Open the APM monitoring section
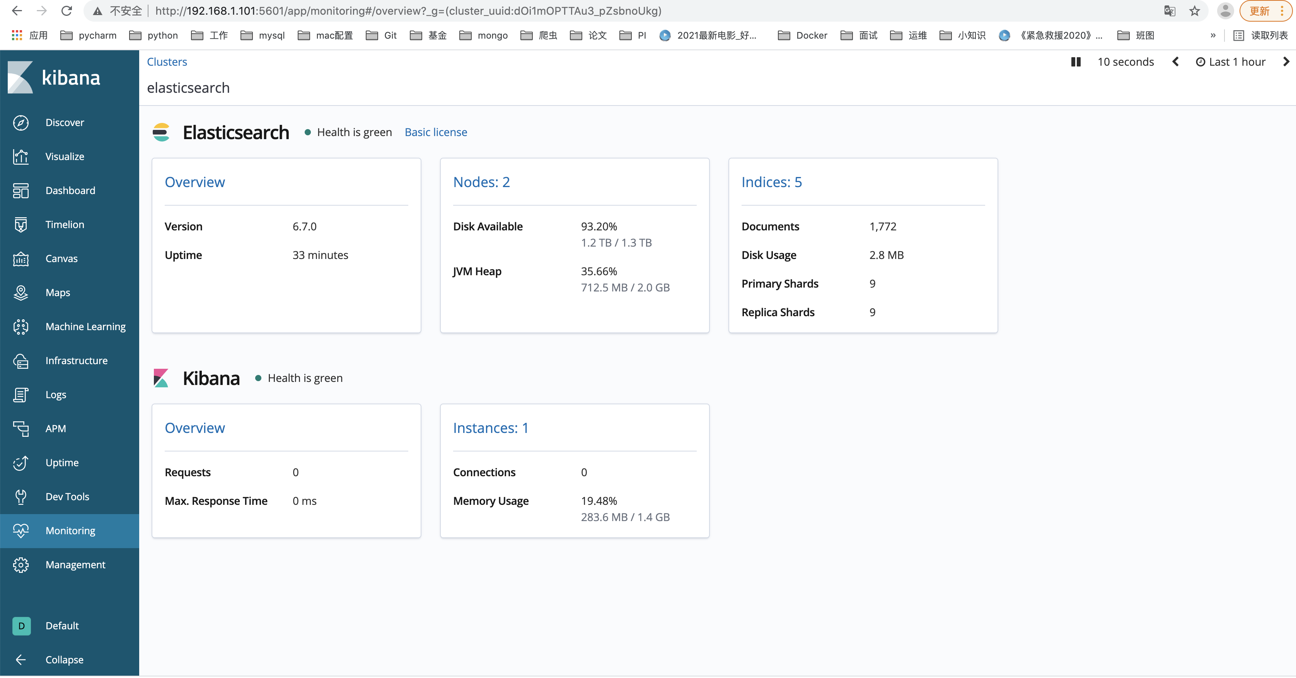Viewport: 1296px width, 678px height. click(55, 429)
